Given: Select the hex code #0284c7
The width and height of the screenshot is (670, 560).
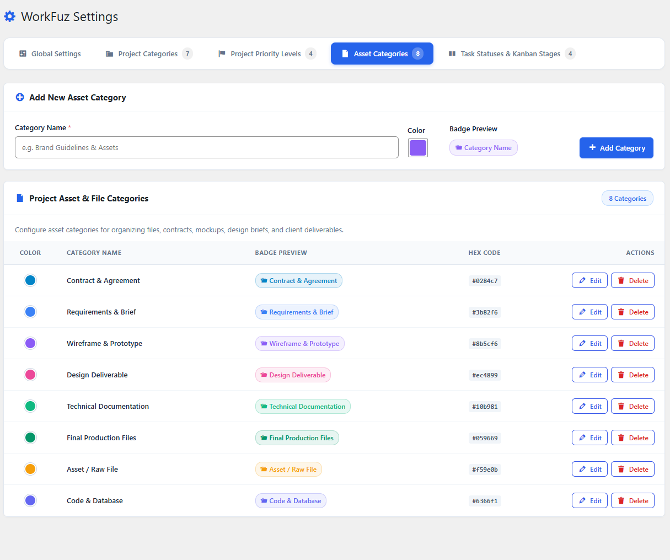Looking at the screenshot, I should [x=485, y=281].
